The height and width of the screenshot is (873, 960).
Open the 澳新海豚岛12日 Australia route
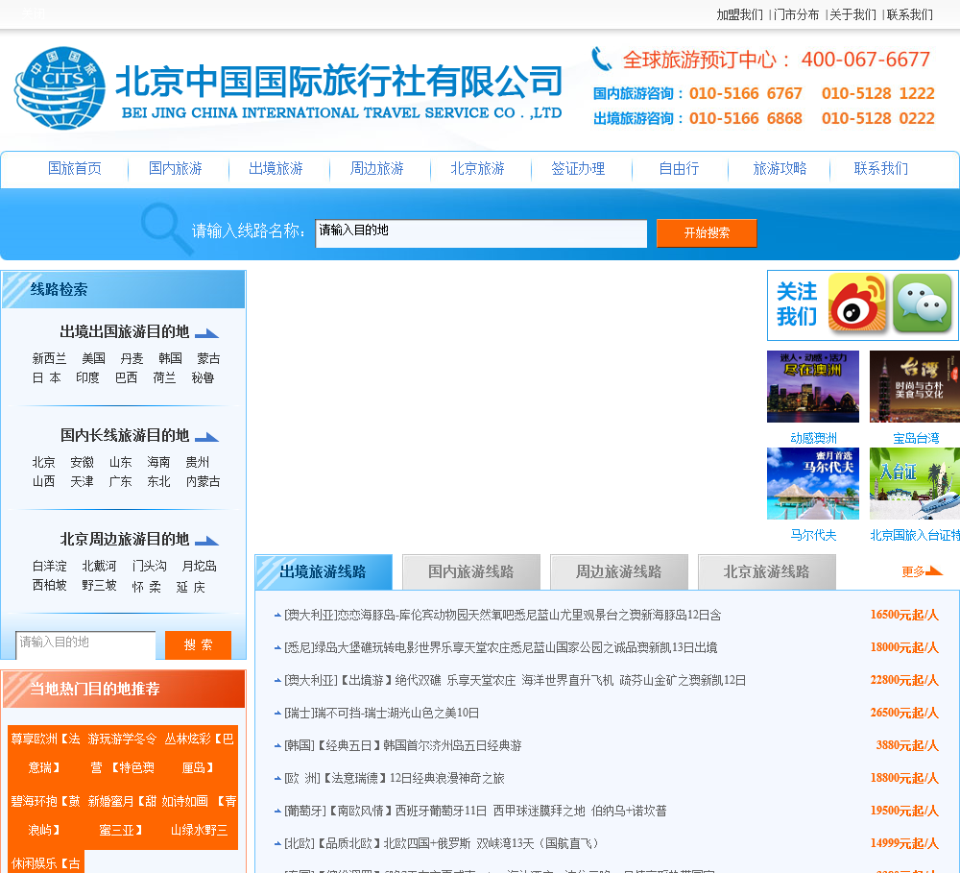(x=503, y=615)
